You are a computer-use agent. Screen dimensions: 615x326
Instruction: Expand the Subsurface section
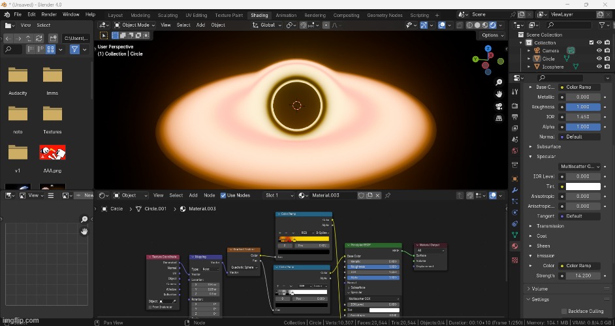548,147
